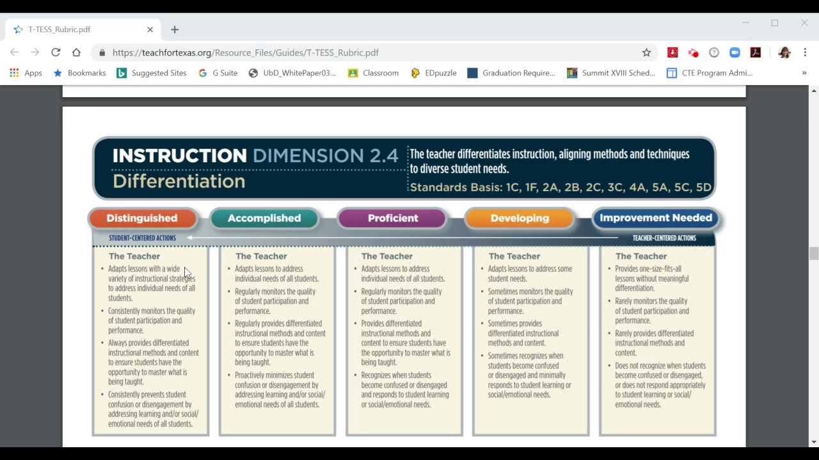This screenshot has height=460, width=819.
Task: Bookmark this page with the star
Action: tap(646, 52)
